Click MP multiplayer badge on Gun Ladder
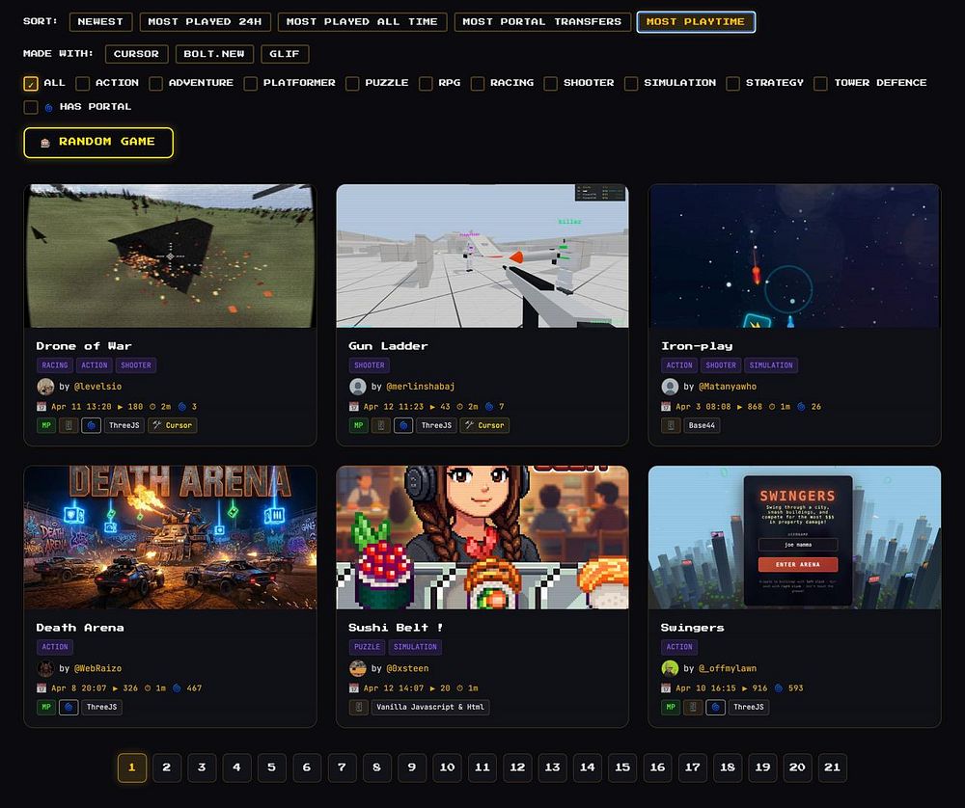Image resolution: width=965 pixels, height=808 pixels. [x=358, y=425]
